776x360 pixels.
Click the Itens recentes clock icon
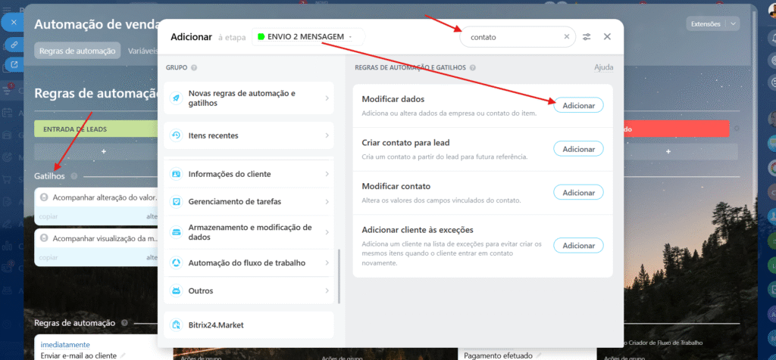pyautogui.click(x=176, y=135)
